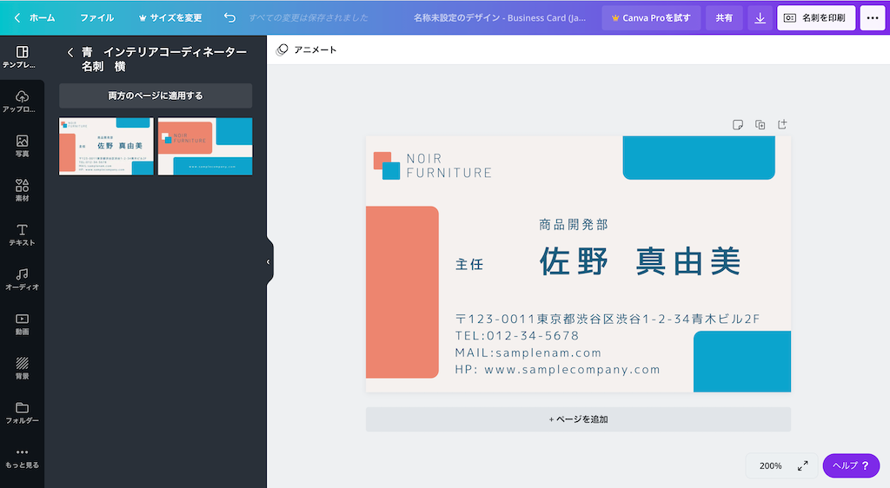Select the second template thumbnail (back side)
Viewport: 890px width, 488px height.
coord(205,146)
